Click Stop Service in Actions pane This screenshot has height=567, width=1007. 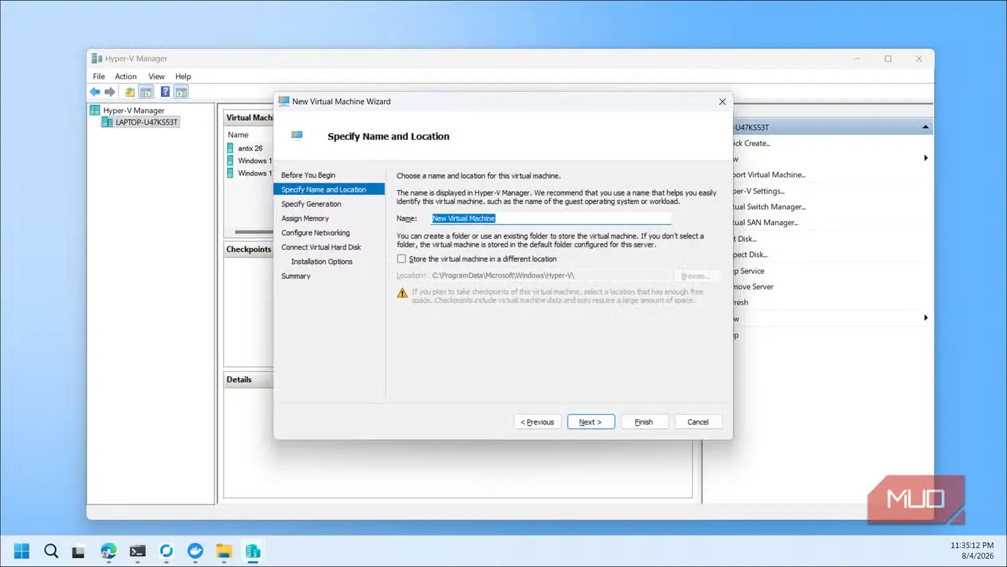pyautogui.click(x=749, y=271)
